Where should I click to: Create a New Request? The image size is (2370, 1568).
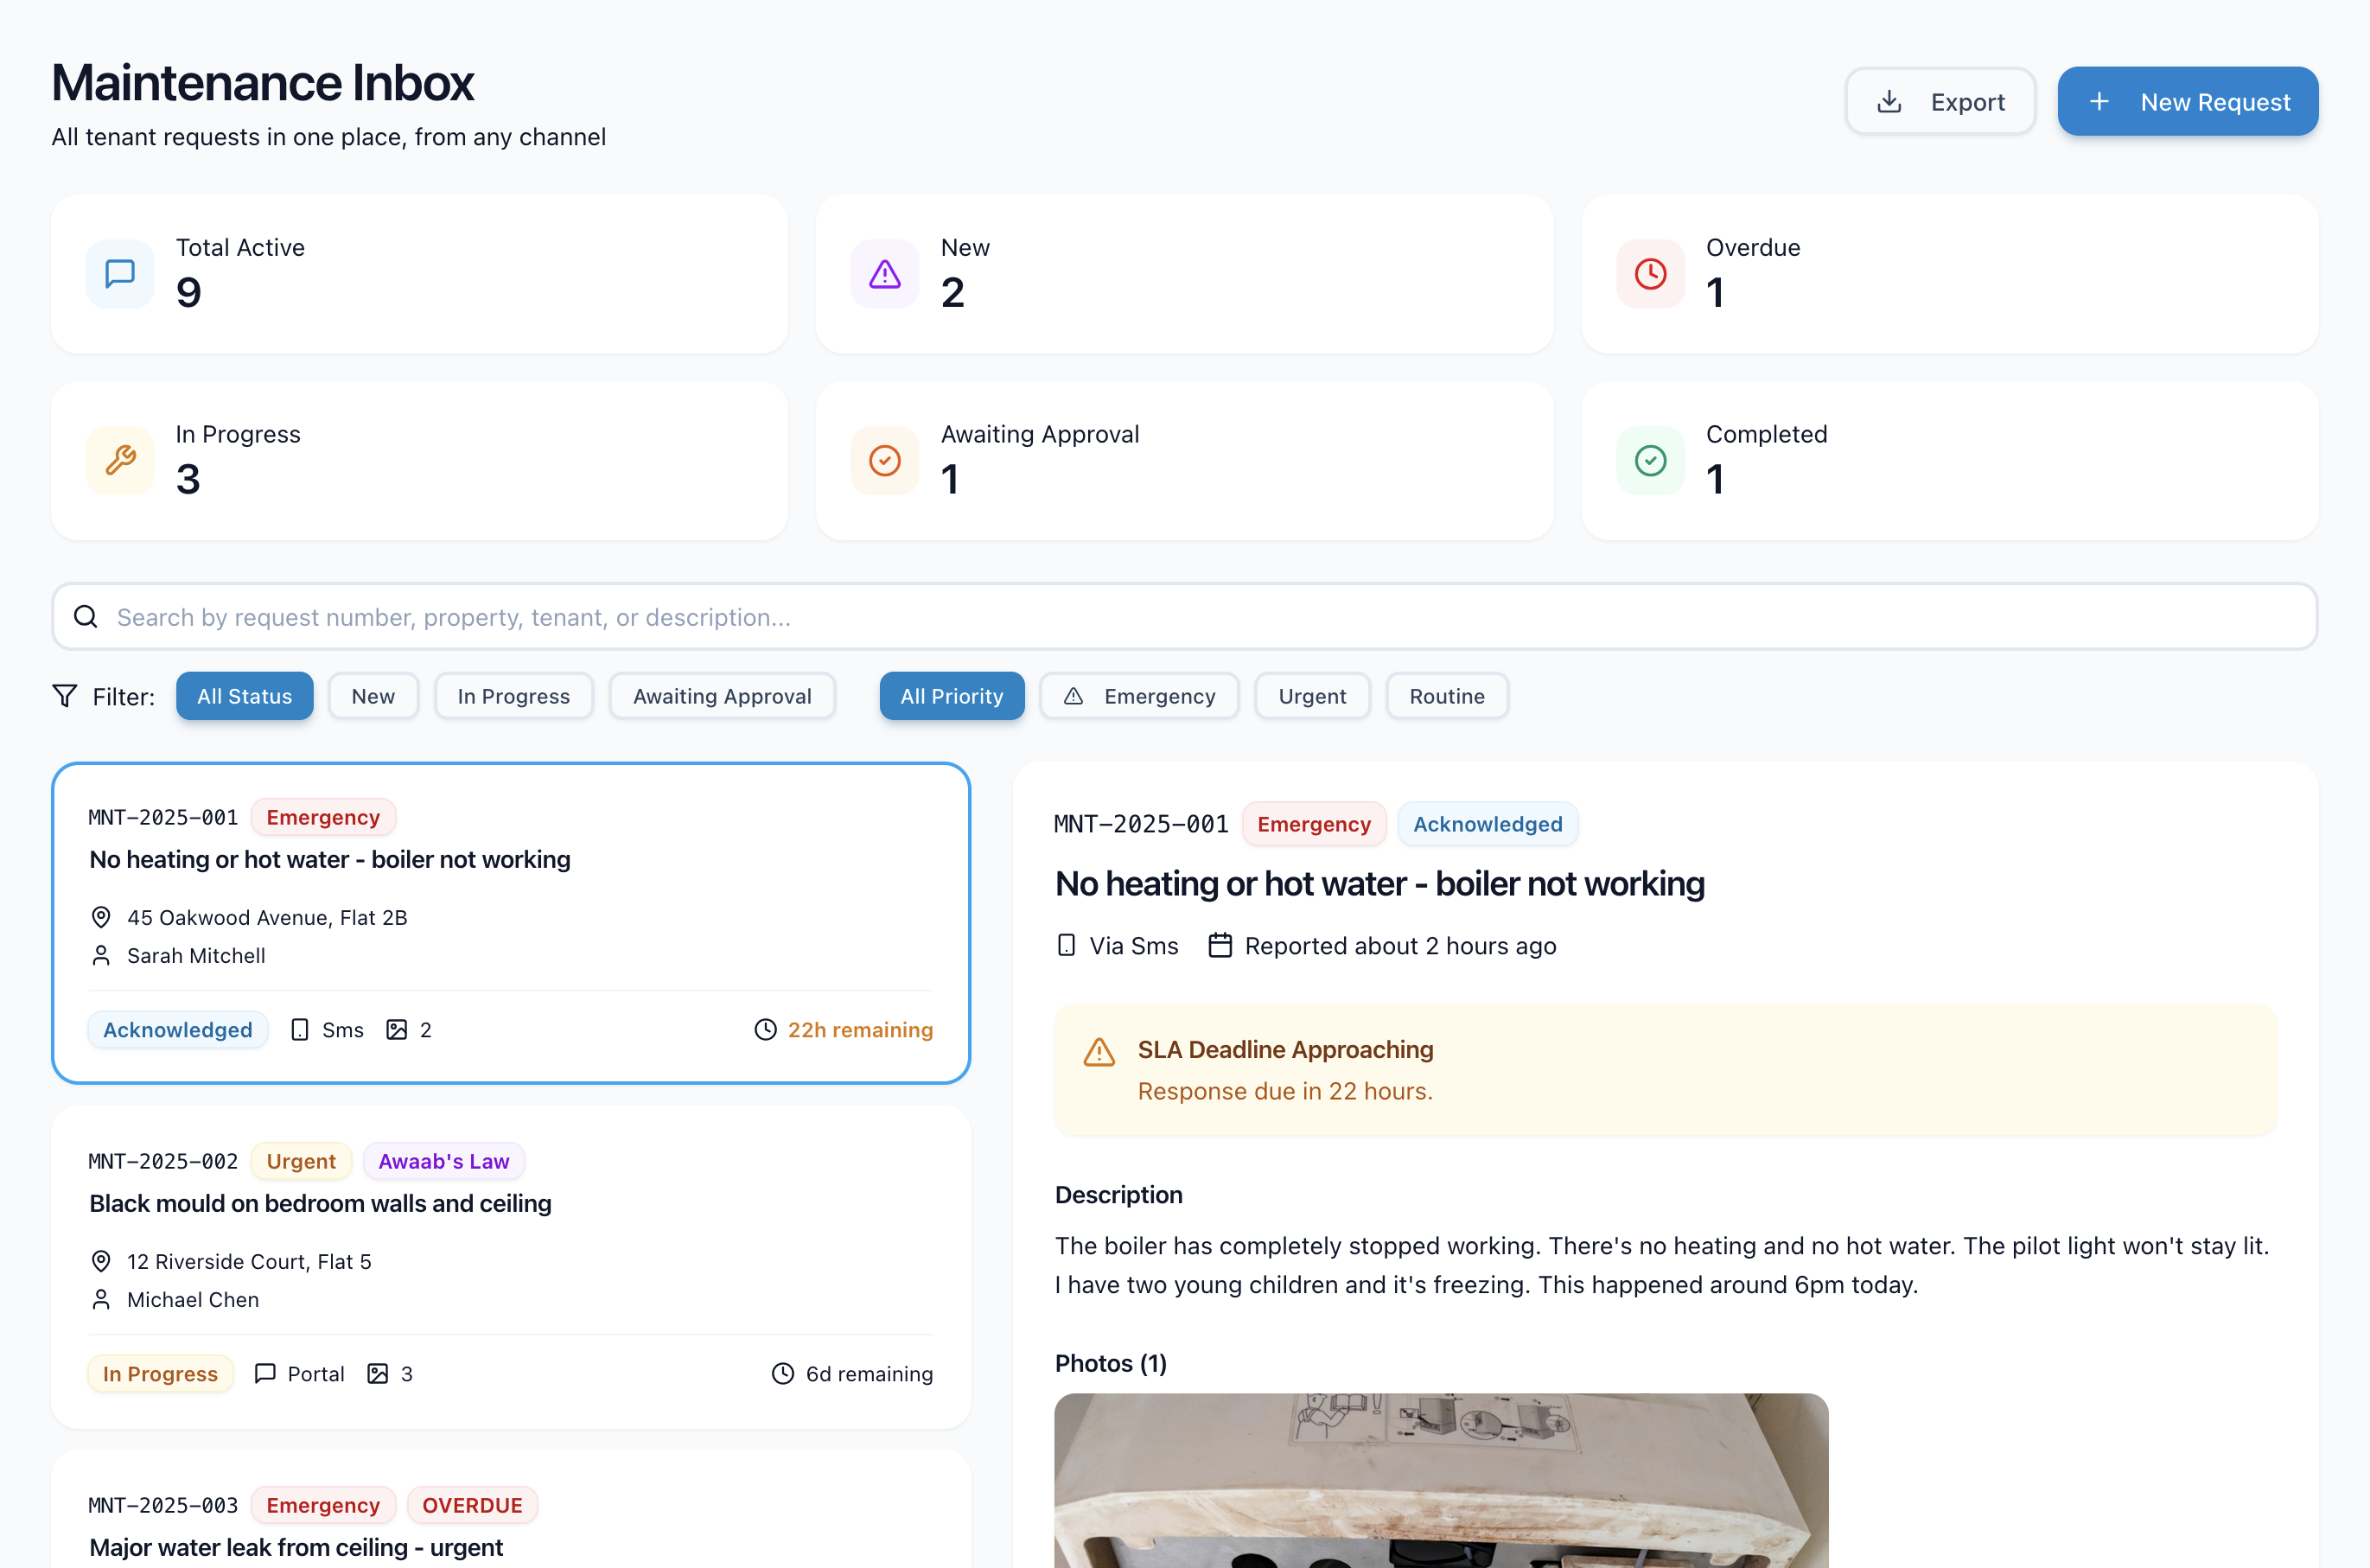pos(2186,102)
